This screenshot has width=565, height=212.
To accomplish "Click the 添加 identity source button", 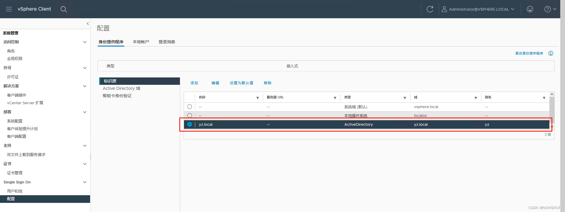I will 194,83.
